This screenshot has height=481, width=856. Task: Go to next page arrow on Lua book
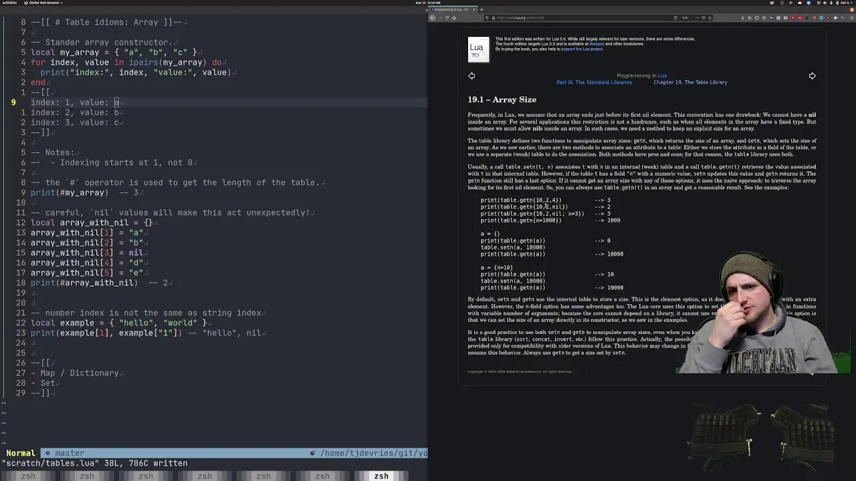(812, 75)
